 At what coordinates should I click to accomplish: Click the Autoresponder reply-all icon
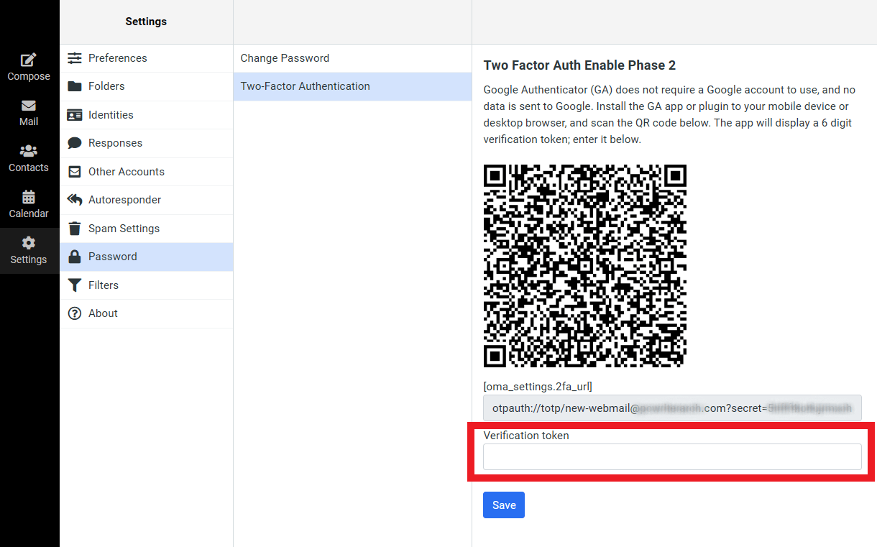point(75,200)
